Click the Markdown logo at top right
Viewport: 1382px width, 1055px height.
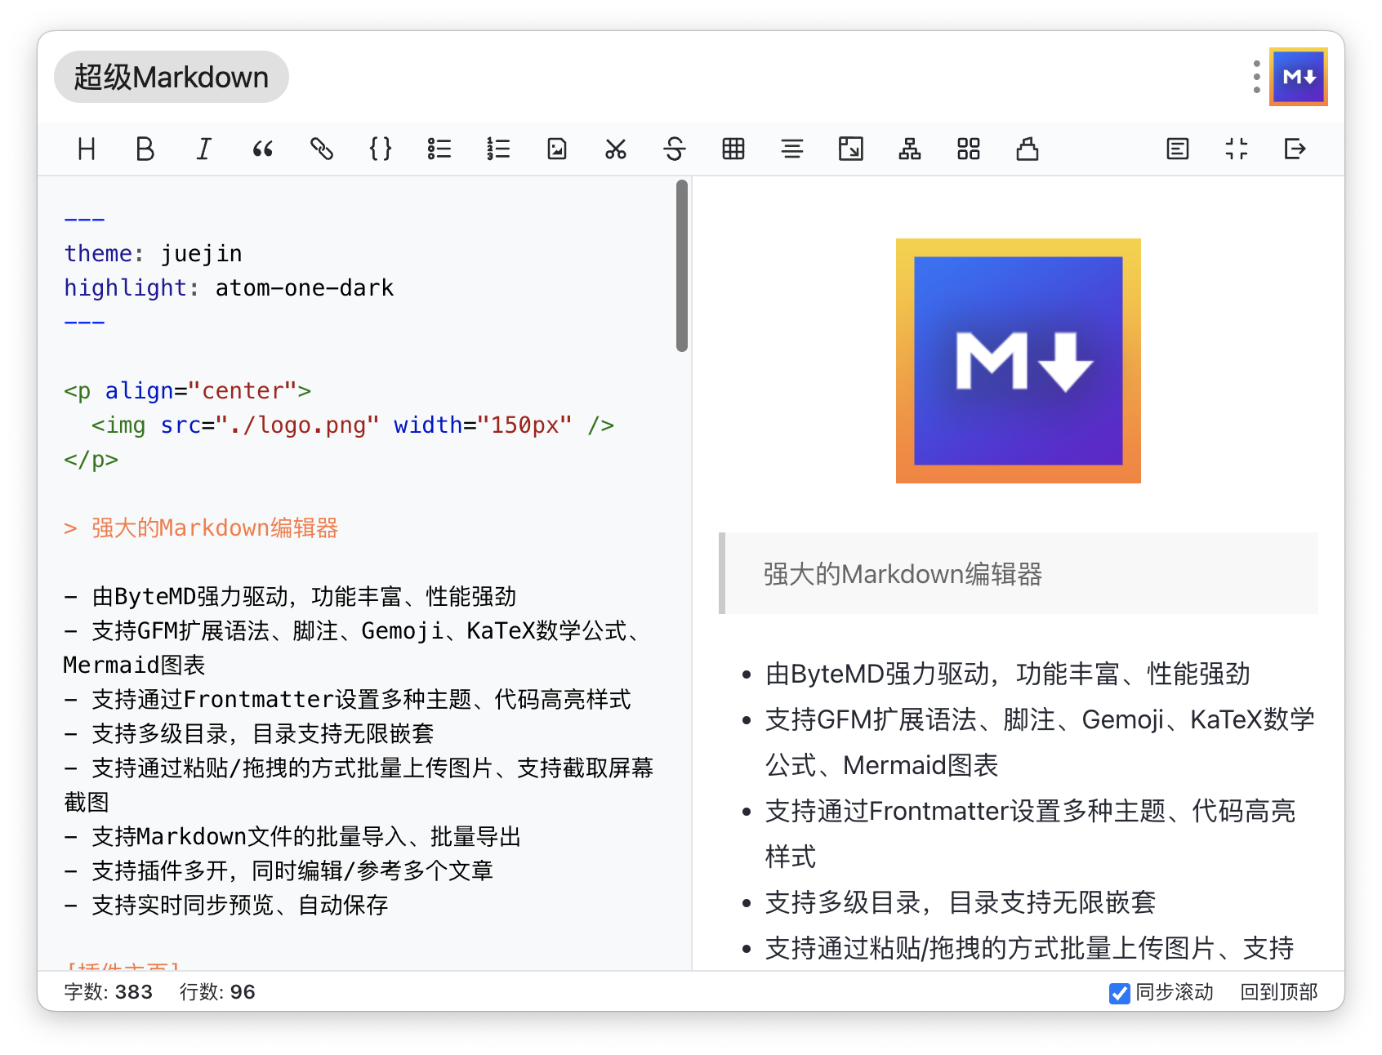(x=1299, y=77)
